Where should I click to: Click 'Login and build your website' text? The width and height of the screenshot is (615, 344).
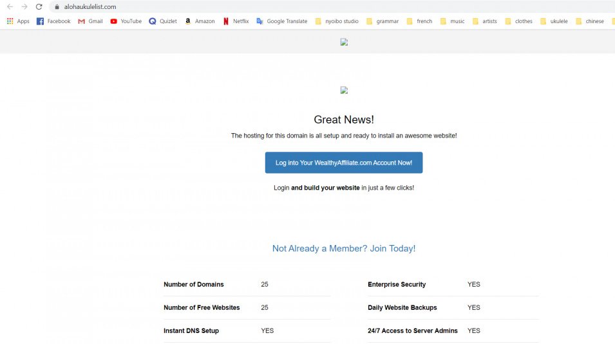tap(344, 188)
